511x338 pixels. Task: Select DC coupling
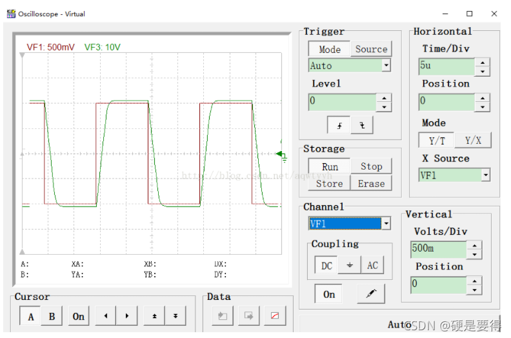[326, 265]
